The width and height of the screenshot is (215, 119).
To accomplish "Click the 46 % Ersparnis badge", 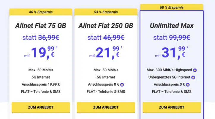I will [41, 12].
